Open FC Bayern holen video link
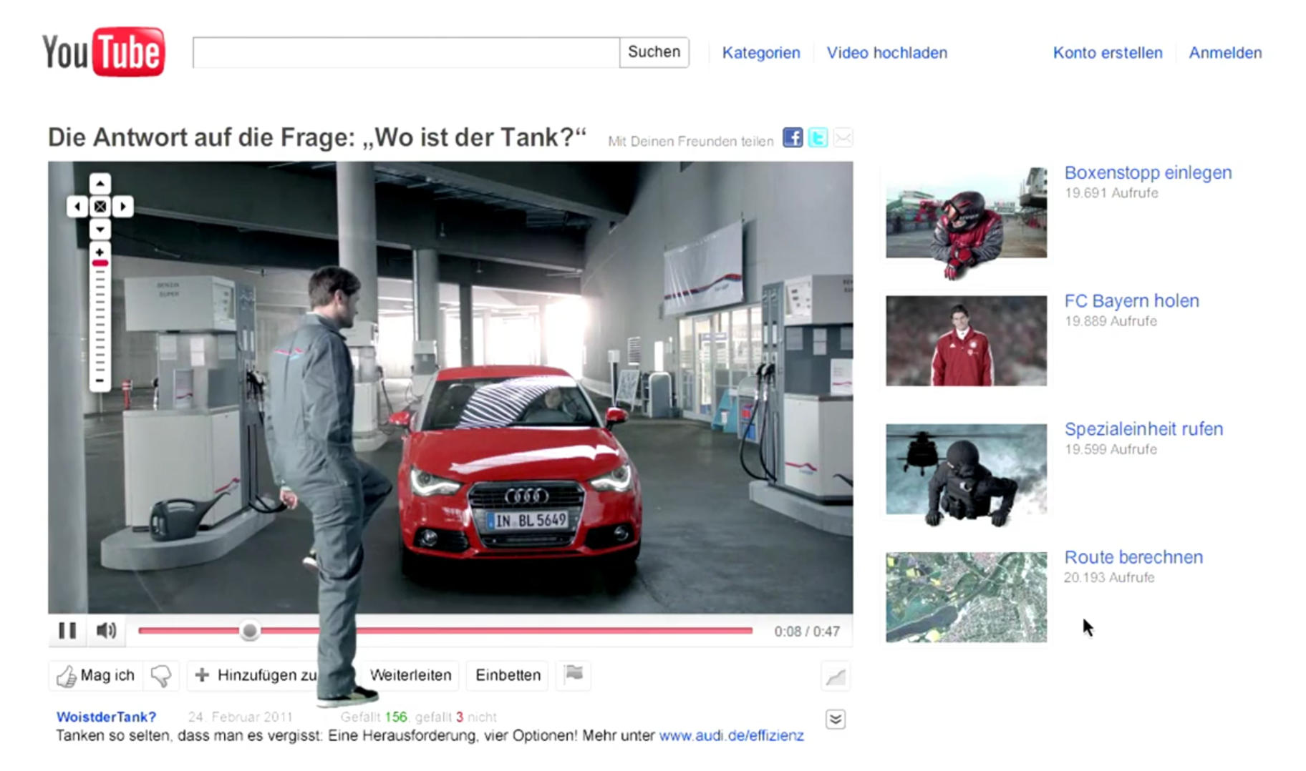The height and width of the screenshot is (771, 1306). click(x=1131, y=301)
